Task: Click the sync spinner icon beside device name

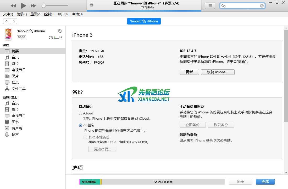Action: (60, 31)
